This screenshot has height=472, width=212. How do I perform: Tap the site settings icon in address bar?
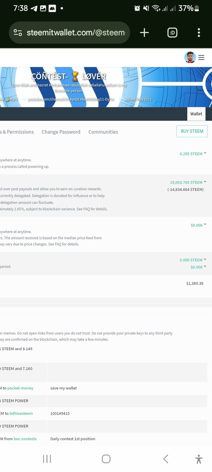[18, 33]
